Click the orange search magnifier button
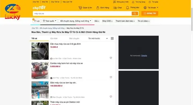Viewport: 193px width, 105px height. (x=135, y=14)
